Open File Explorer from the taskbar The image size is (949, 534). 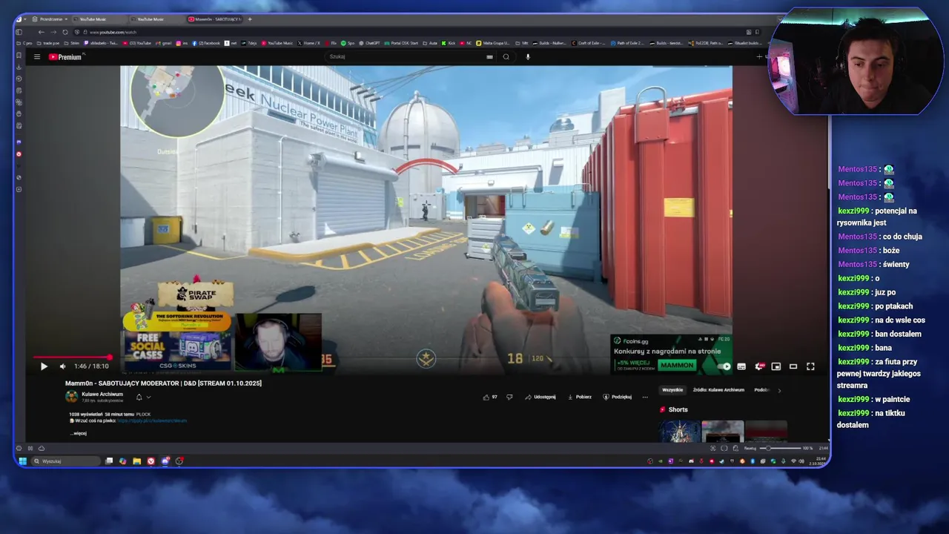point(136,461)
